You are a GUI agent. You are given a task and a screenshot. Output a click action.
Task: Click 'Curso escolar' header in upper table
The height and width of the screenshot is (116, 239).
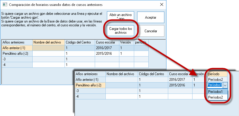pos(107,42)
